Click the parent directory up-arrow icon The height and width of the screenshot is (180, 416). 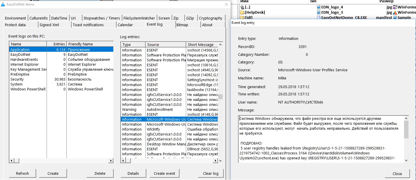click(242, 7)
